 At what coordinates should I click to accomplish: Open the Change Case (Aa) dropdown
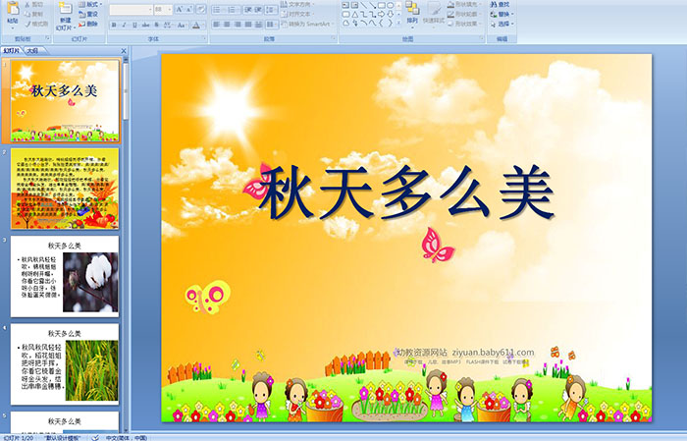182,25
